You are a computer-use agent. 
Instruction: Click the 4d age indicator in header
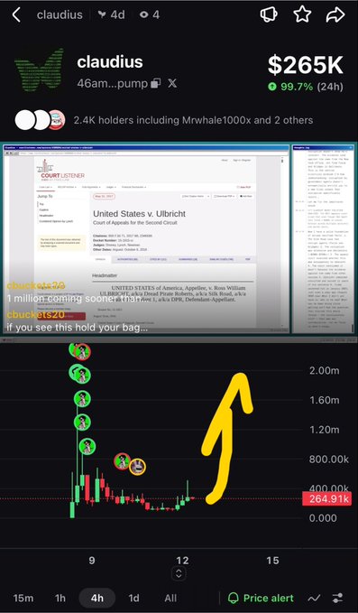[112, 14]
